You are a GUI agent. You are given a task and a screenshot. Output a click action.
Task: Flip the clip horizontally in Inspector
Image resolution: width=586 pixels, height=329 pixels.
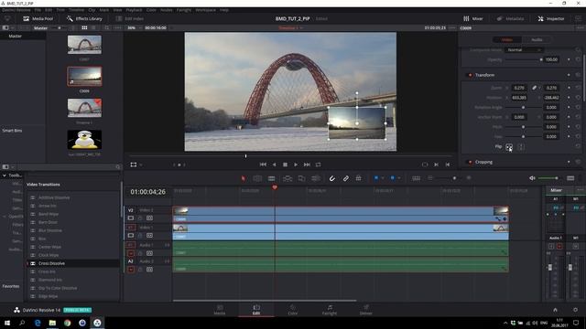click(x=509, y=147)
